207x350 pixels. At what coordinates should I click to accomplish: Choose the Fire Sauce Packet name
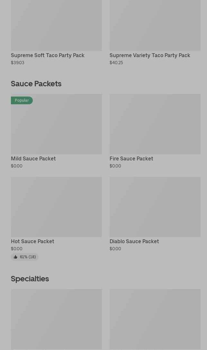[x=131, y=158]
